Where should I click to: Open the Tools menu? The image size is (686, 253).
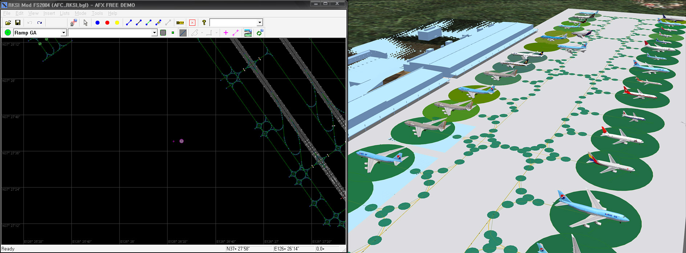tap(97, 13)
